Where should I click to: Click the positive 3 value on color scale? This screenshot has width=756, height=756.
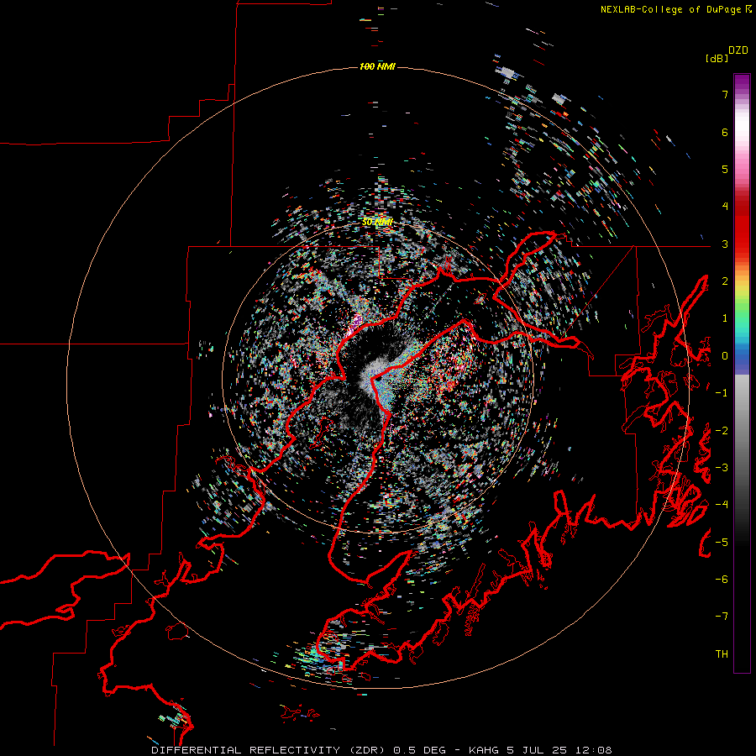tap(725, 244)
